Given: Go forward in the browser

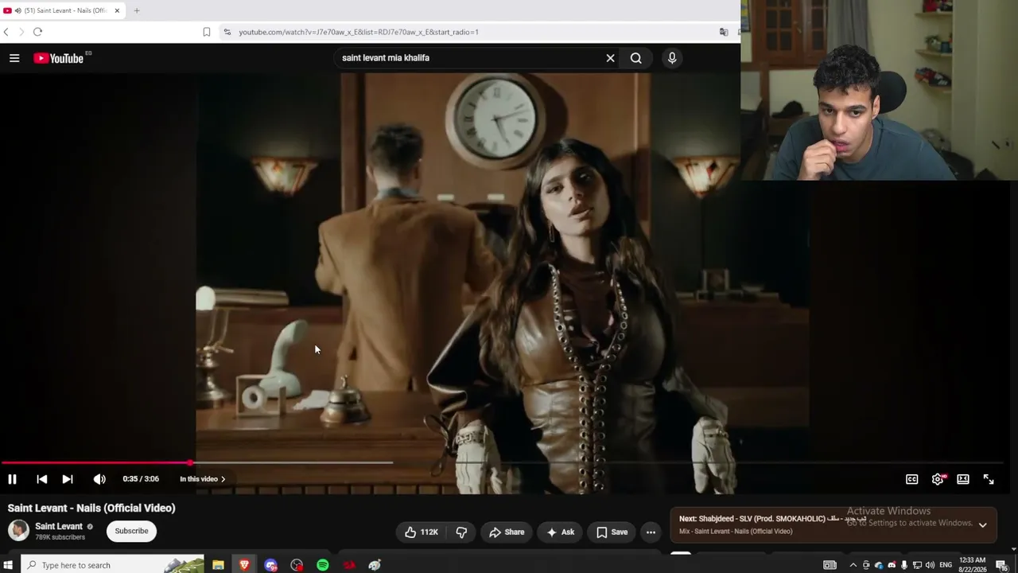Looking at the screenshot, I should (21, 32).
